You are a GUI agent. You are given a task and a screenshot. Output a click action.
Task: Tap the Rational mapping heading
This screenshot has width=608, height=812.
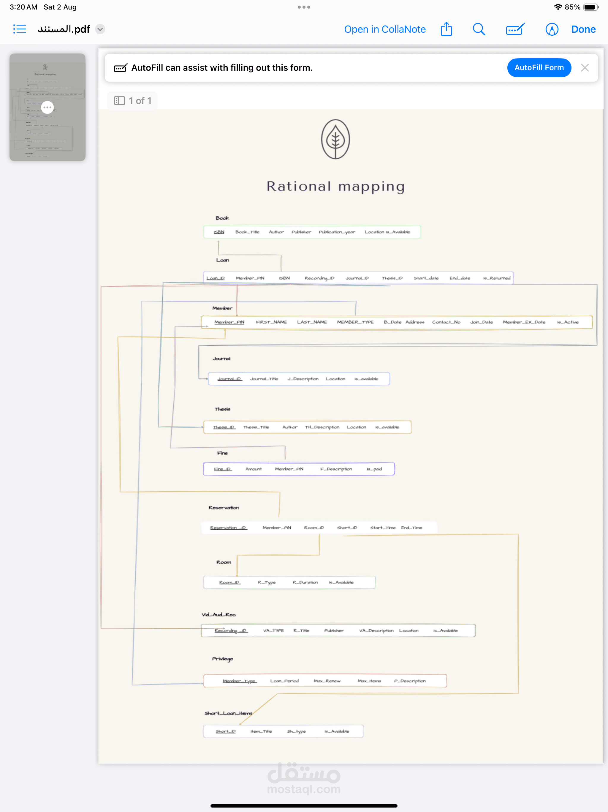335,186
